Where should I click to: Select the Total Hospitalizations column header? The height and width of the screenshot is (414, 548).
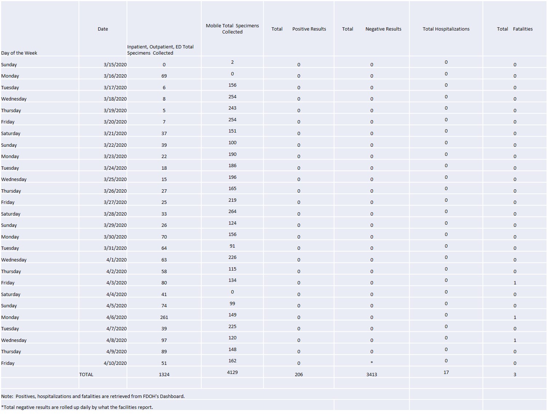point(446,29)
